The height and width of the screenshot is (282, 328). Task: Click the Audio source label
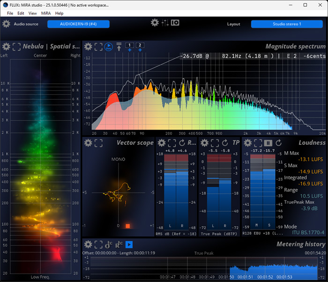26,24
